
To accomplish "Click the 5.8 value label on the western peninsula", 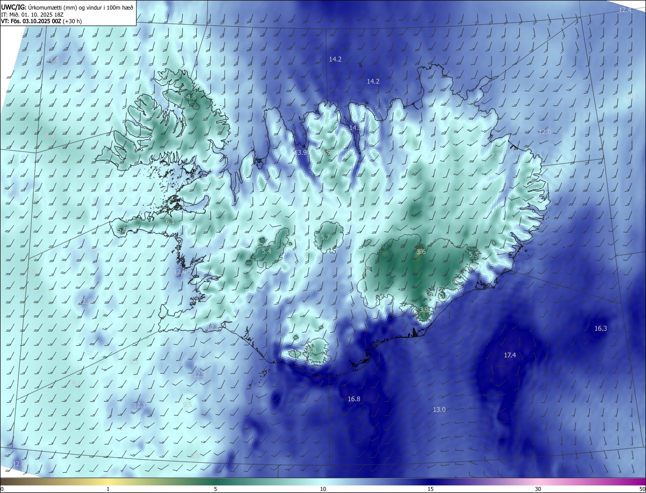I will tap(122, 230).
